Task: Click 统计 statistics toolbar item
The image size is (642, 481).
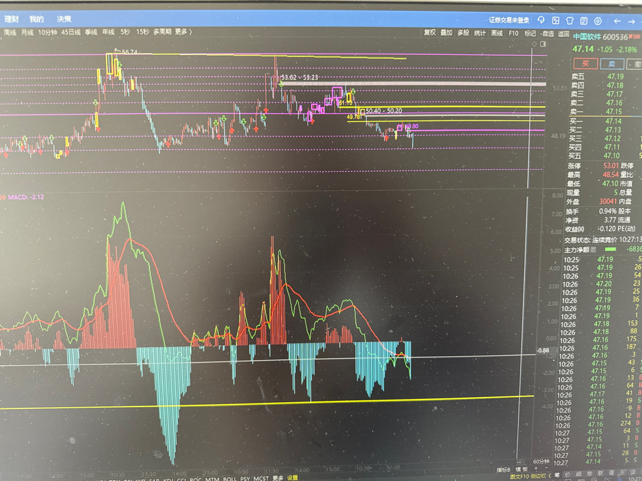Action: tap(480, 33)
